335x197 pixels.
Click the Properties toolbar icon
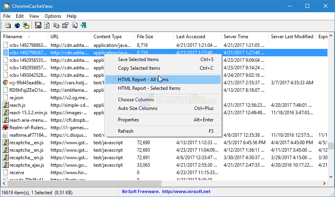[x=65, y=25]
